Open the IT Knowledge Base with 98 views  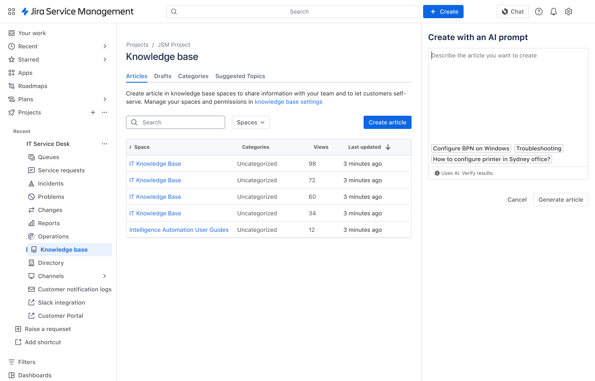click(155, 164)
